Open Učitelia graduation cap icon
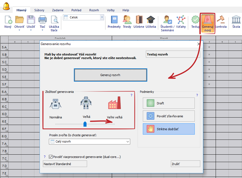 click(151, 20)
